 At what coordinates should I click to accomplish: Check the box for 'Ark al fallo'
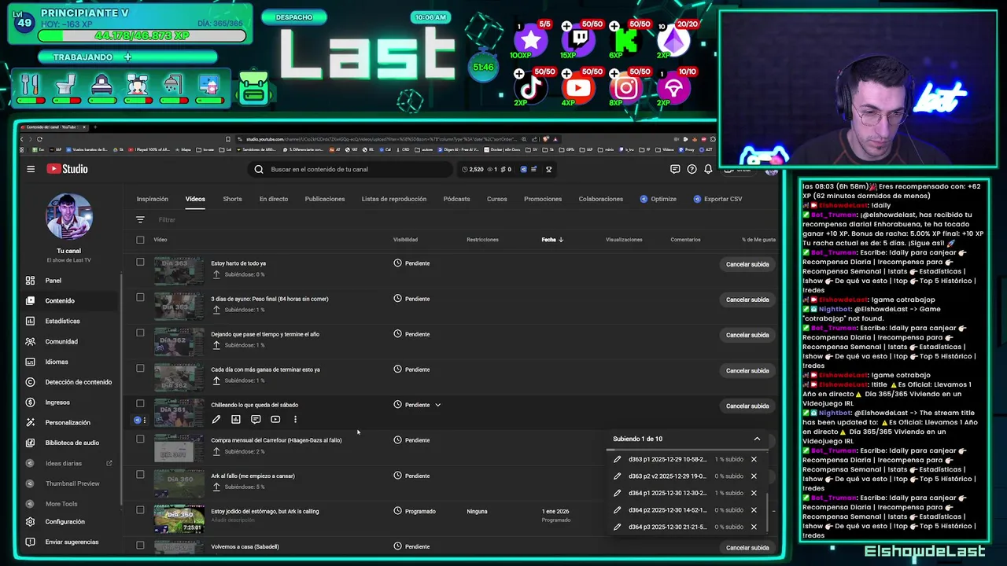[x=140, y=474]
